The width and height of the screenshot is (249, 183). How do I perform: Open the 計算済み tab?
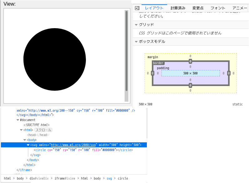click(178, 8)
